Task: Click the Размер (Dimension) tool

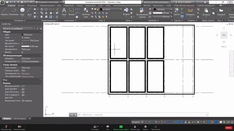Action: [71, 12]
